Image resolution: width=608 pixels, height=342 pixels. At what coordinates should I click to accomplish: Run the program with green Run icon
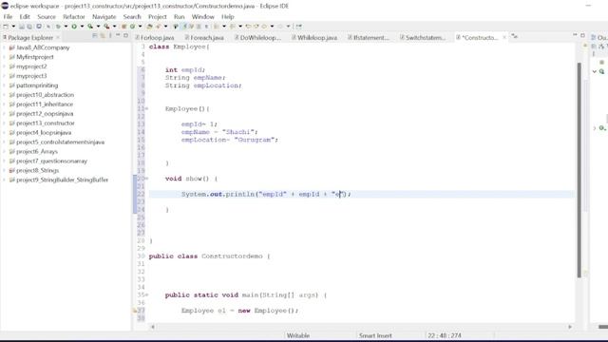[74, 27]
